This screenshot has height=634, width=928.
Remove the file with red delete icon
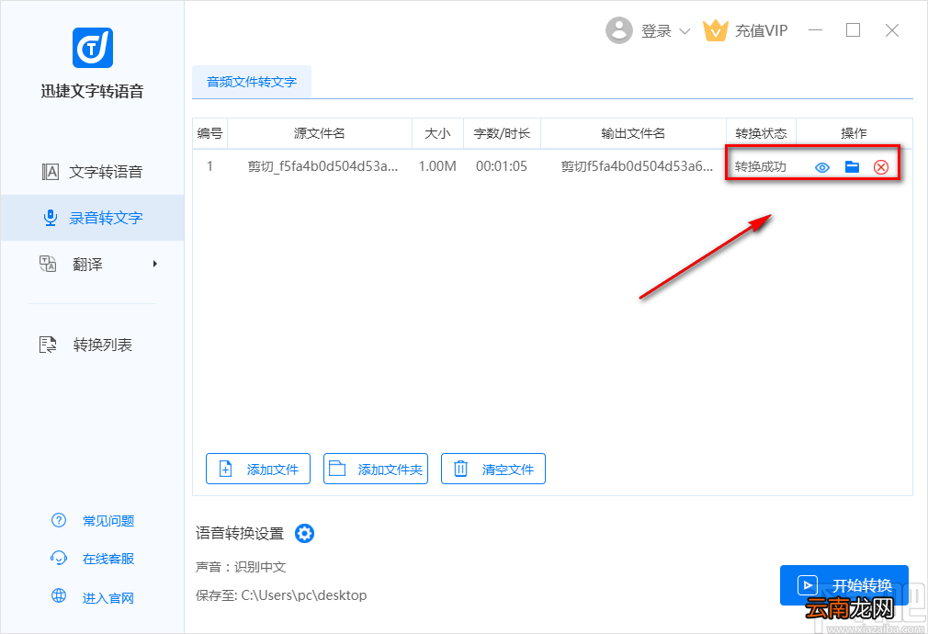[881, 167]
